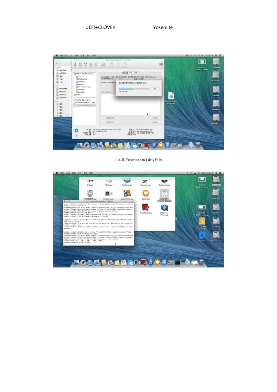Click the help question mark in Disk Utility
This screenshot has height=392, width=277.
(x=76, y=136)
